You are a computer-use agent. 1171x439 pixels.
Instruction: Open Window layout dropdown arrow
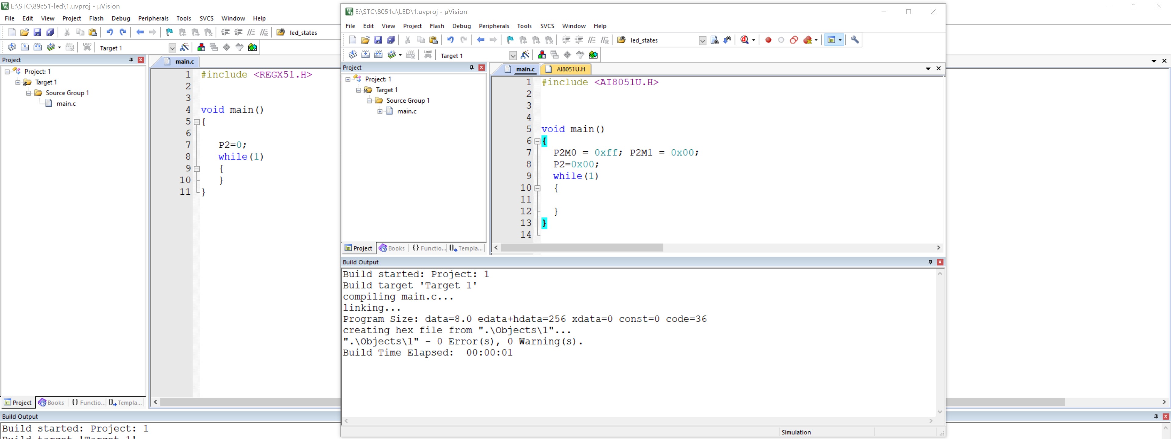pos(840,40)
